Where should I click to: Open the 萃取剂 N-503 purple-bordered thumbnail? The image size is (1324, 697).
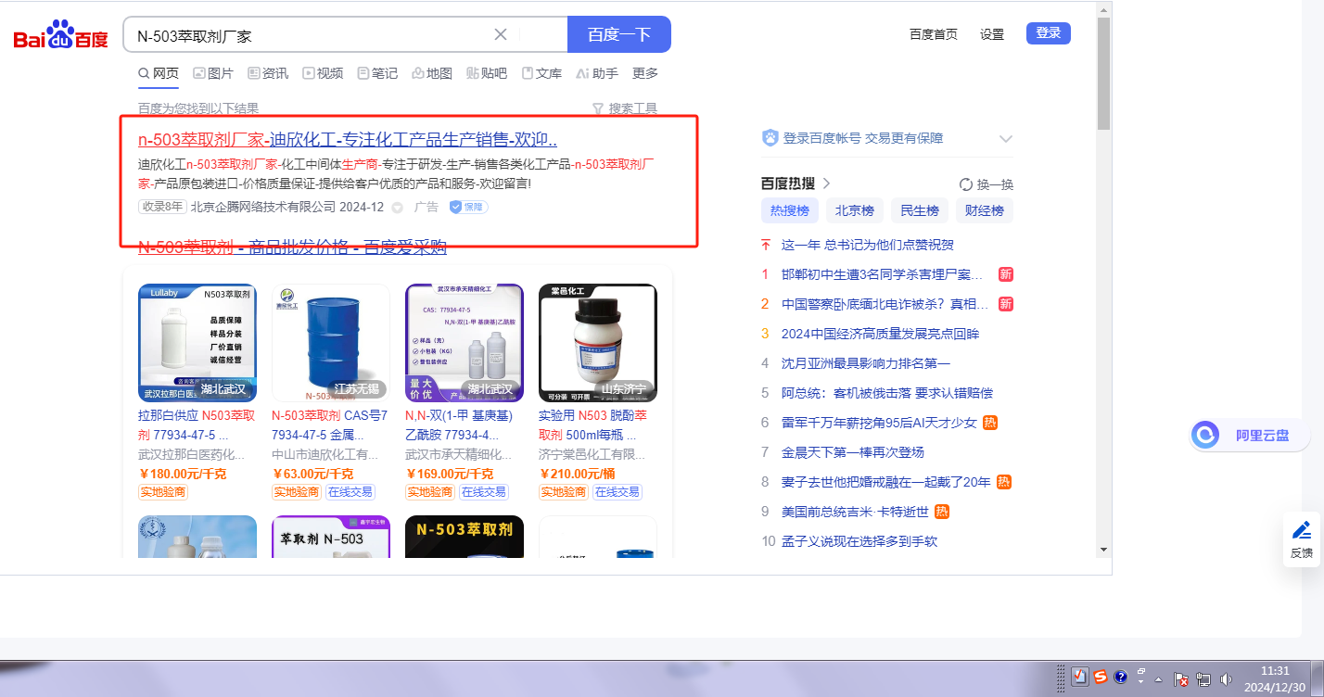click(331, 538)
